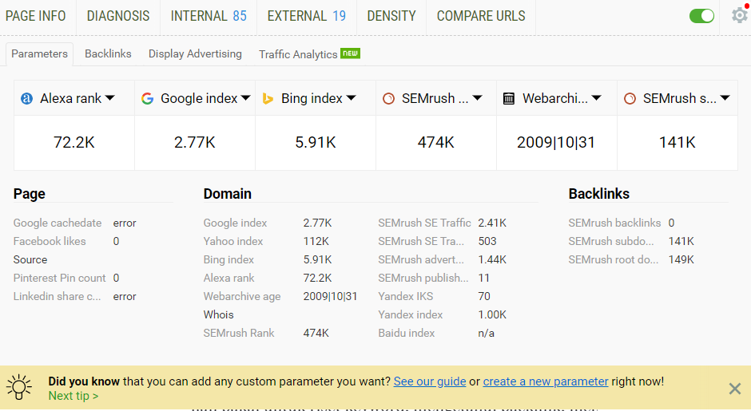Switch to the DIAGNOSIS tab
Viewport: 751px width, 411px height.
point(118,16)
